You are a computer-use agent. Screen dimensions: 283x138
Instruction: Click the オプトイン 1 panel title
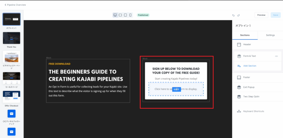(x=243, y=26)
